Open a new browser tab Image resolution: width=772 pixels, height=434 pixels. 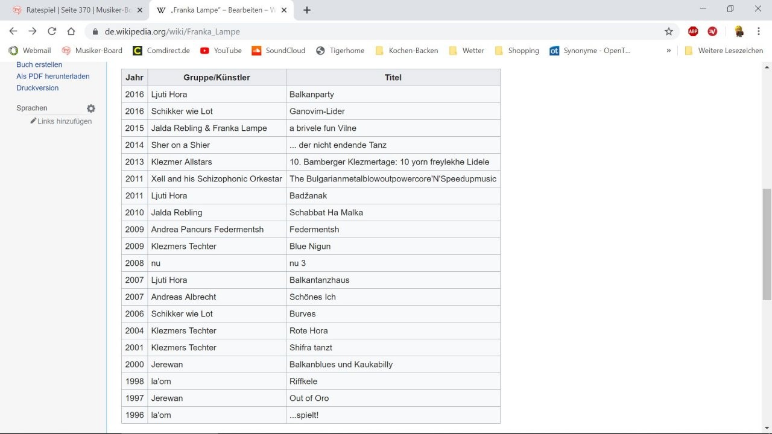tap(306, 10)
